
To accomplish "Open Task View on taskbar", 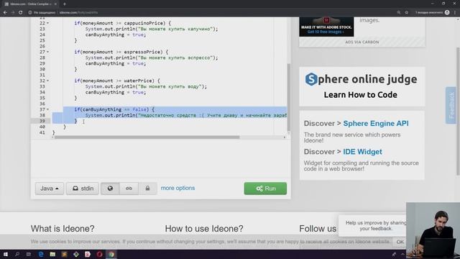I will tap(29, 254).
